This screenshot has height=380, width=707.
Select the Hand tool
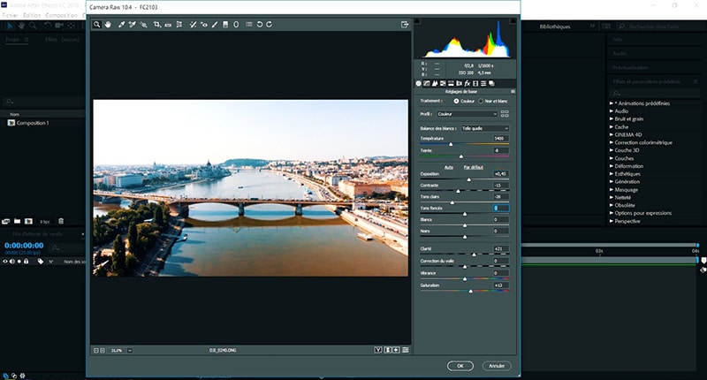109,25
